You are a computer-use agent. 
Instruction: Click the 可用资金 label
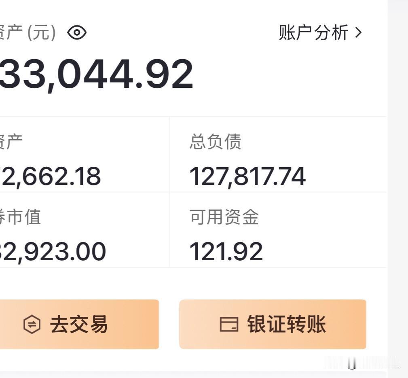(x=224, y=218)
